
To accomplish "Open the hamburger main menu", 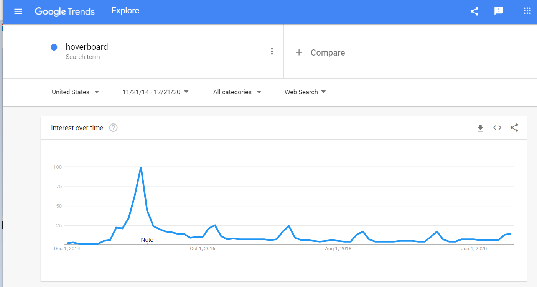I will [x=18, y=11].
